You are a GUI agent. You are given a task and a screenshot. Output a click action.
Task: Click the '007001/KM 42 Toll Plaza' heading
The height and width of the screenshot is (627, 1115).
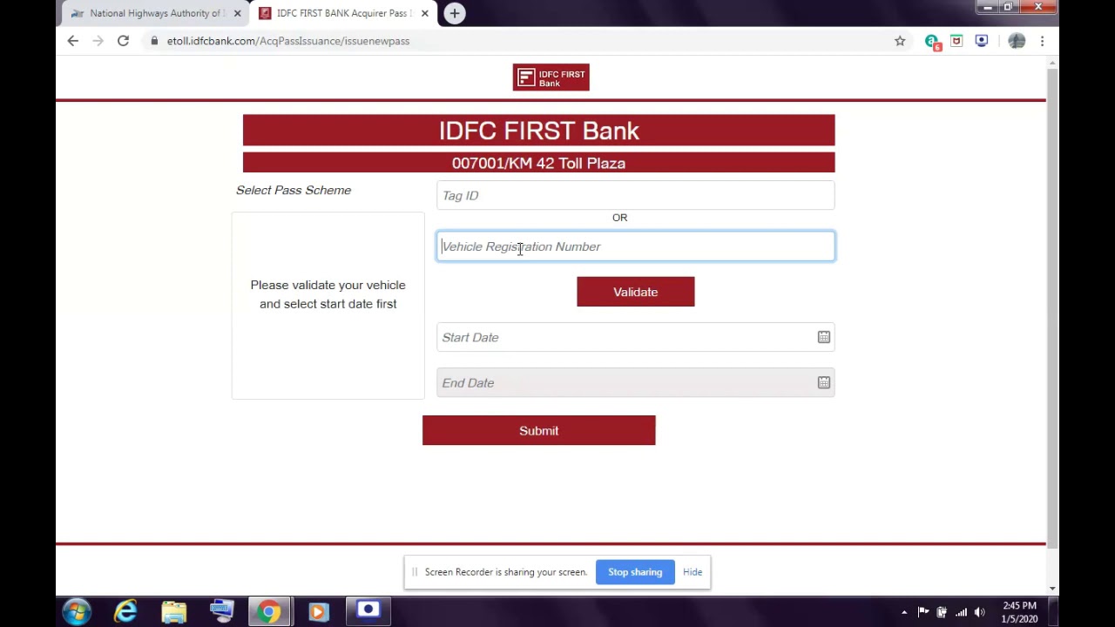(538, 163)
